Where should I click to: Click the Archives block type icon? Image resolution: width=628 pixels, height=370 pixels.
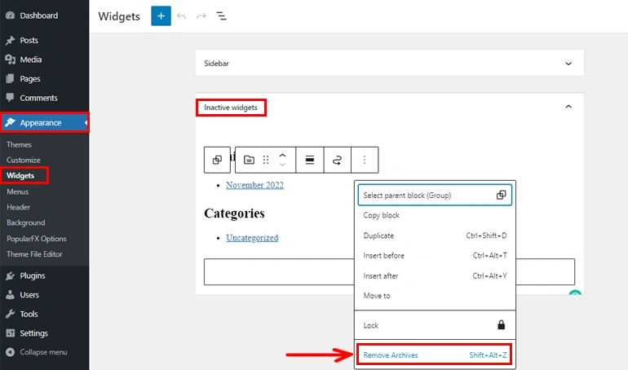(249, 160)
